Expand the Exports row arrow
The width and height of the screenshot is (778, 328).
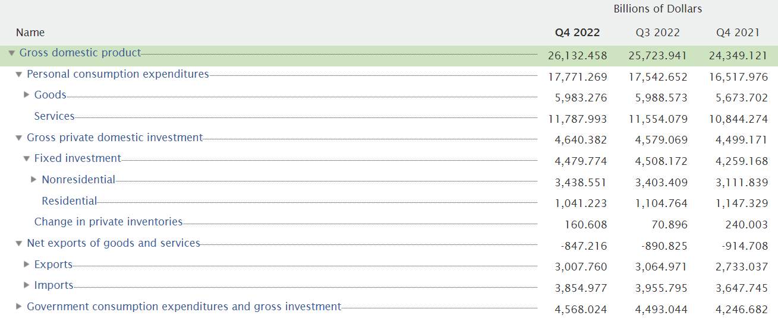pos(27,265)
